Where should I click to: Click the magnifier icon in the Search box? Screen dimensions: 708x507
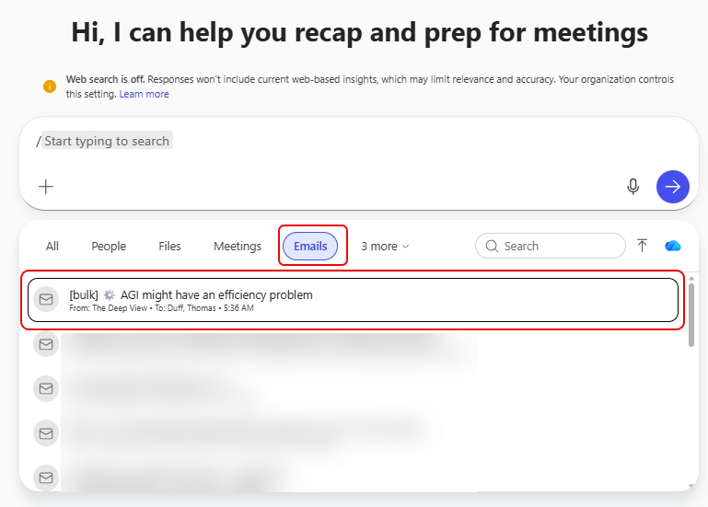492,246
